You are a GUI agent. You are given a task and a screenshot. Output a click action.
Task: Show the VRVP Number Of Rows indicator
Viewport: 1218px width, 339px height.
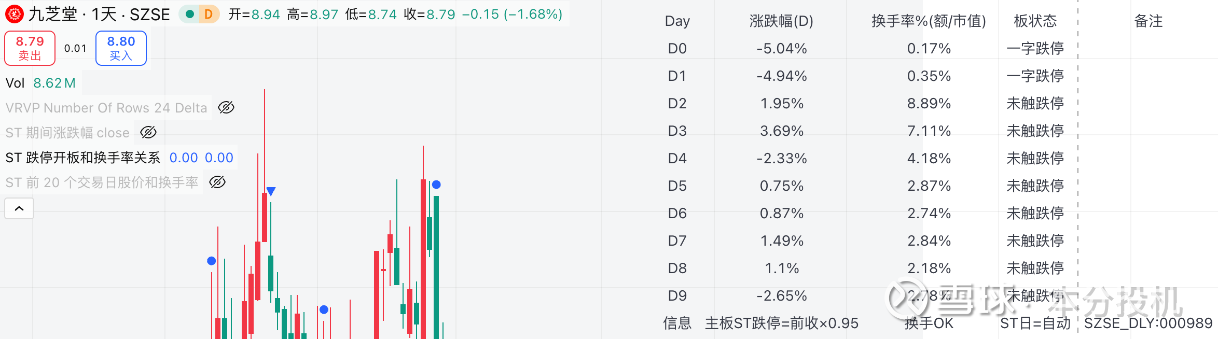pos(226,108)
